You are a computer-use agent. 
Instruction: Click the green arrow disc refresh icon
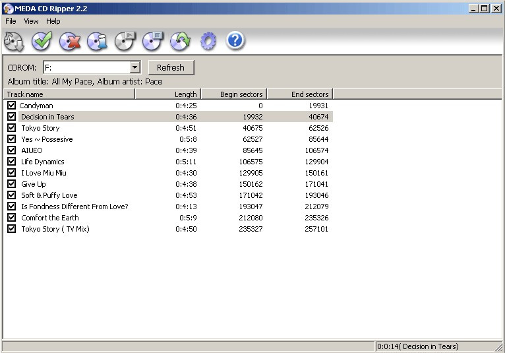point(181,42)
